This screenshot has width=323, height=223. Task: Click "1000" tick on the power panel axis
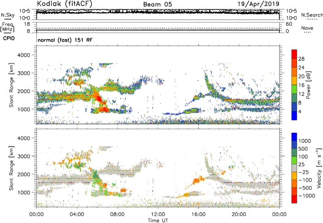[x=23, y=109]
